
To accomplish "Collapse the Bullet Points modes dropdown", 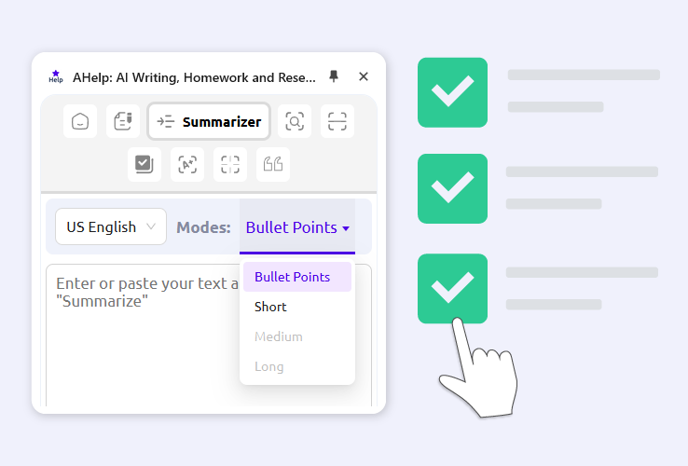I will point(297,226).
